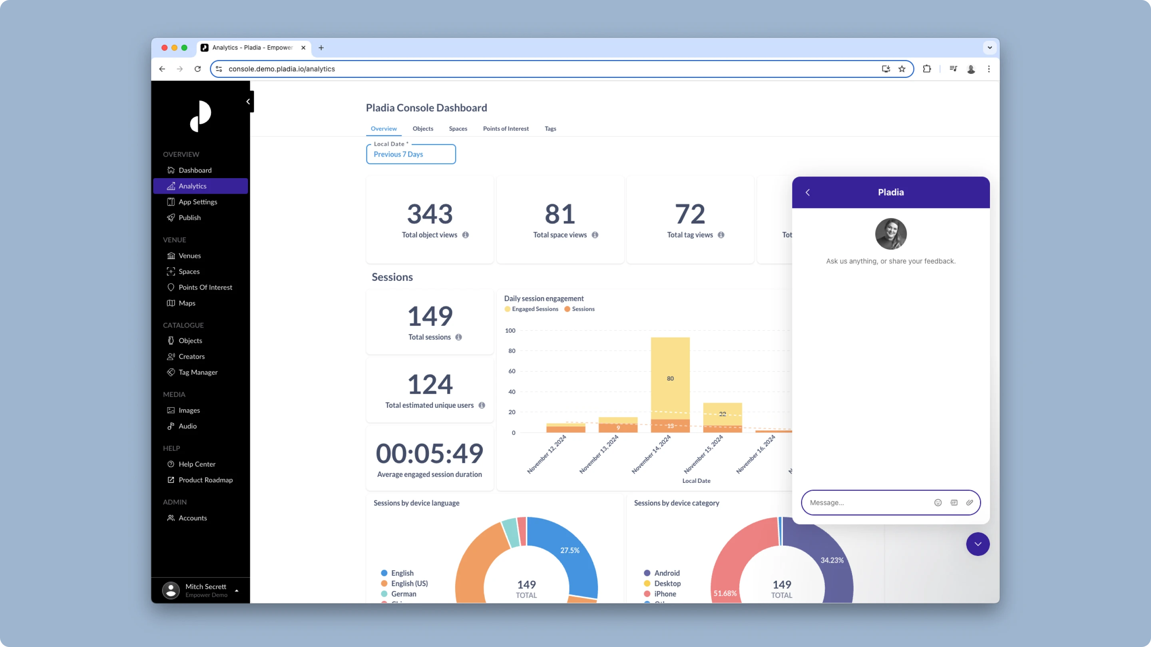Image resolution: width=1151 pixels, height=647 pixels.
Task: Select Analytics in the sidebar
Action: (x=200, y=186)
